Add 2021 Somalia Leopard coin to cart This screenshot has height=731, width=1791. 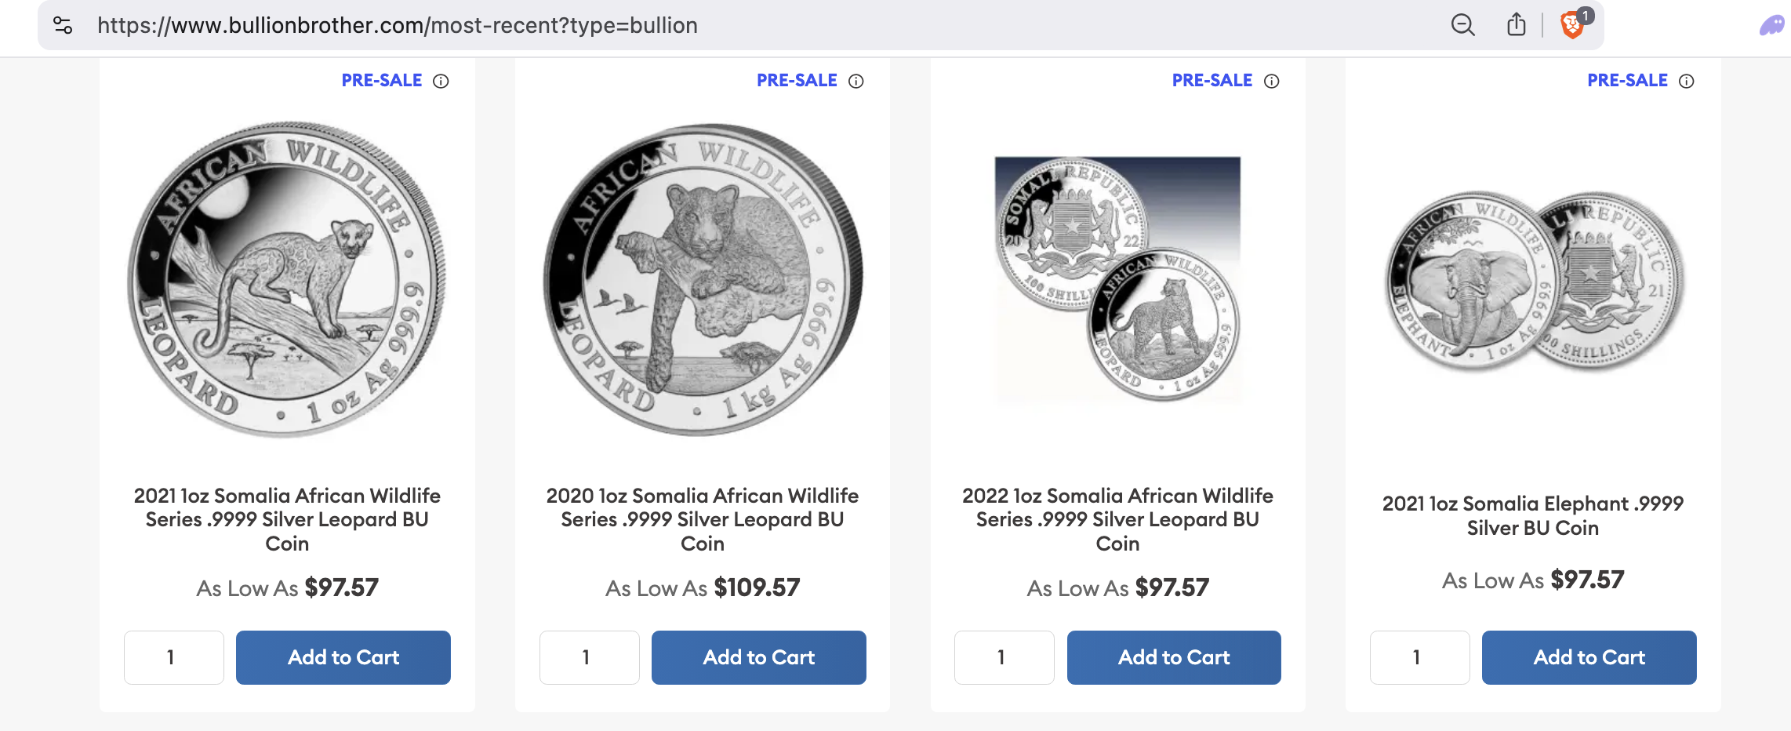(343, 657)
